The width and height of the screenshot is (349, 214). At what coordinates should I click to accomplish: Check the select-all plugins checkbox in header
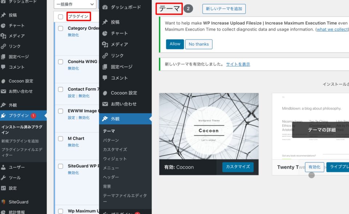[x=61, y=17]
